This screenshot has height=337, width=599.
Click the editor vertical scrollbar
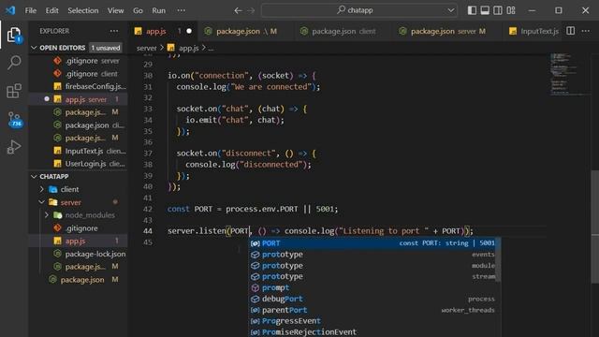[595, 227]
